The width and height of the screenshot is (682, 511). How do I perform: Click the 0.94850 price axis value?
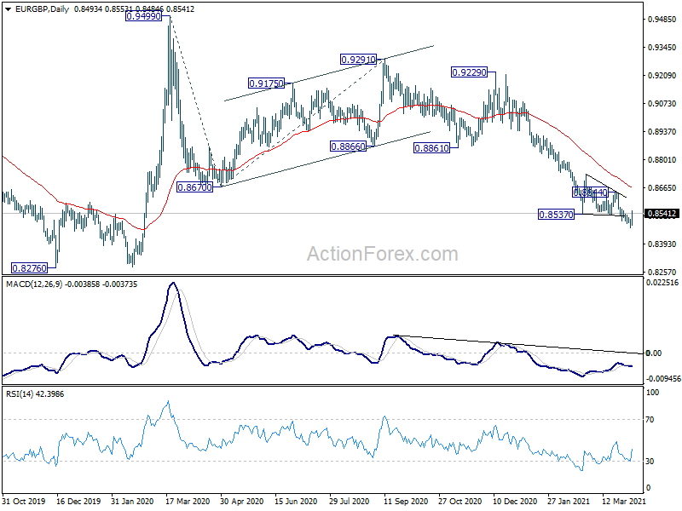(x=662, y=19)
